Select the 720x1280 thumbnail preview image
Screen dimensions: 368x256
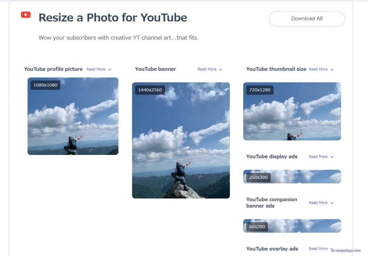click(292, 111)
